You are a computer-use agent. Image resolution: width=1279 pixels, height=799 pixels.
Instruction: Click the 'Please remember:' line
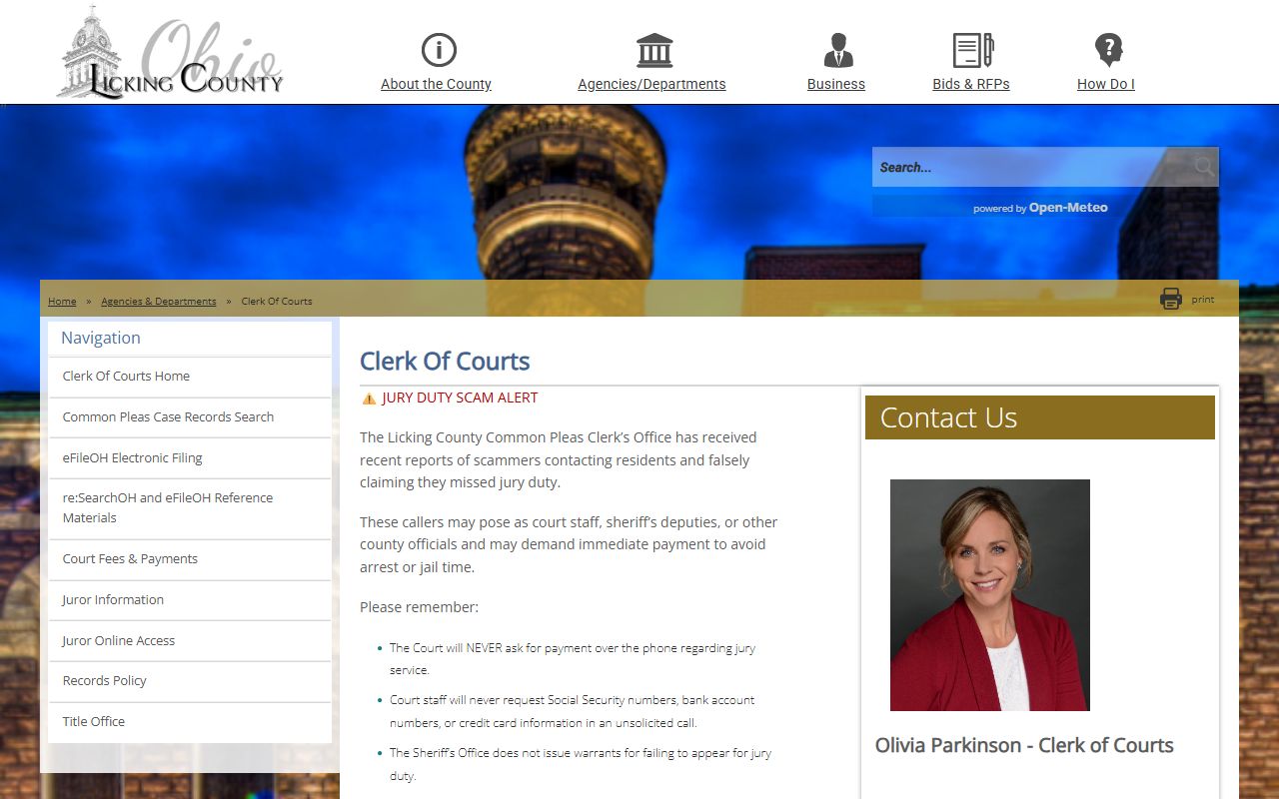pyautogui.click(x=420, y=607)
